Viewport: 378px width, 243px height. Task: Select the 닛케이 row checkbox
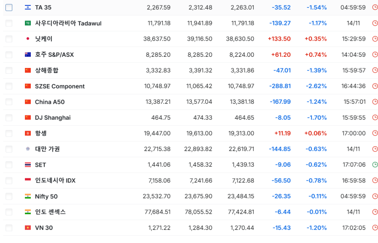point(9,39)
